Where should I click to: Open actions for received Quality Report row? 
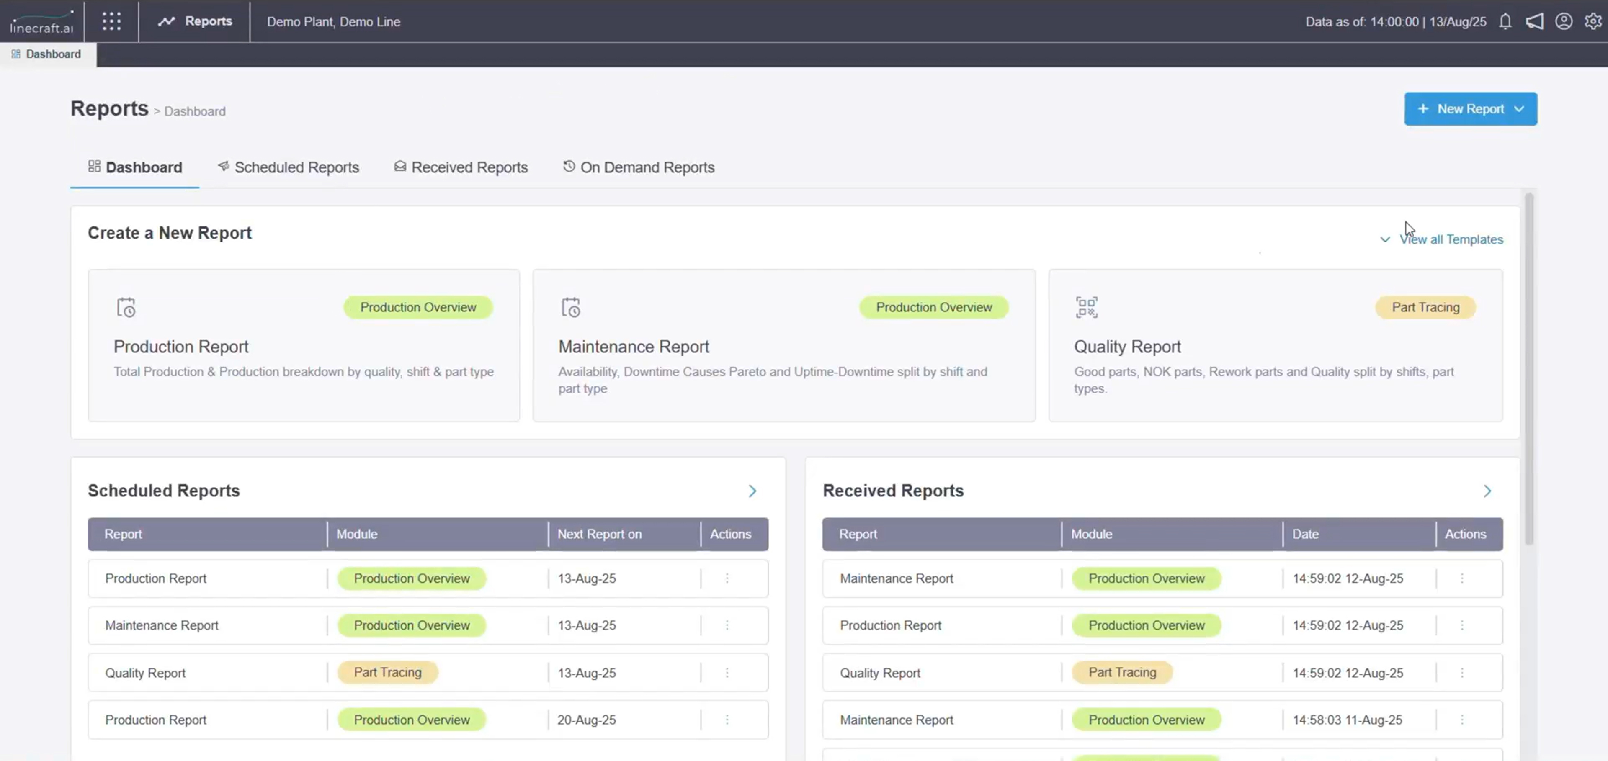point(1462,672)
